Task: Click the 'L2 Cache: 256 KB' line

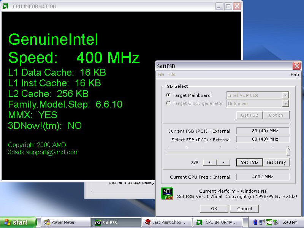Action: pos(48,93)
